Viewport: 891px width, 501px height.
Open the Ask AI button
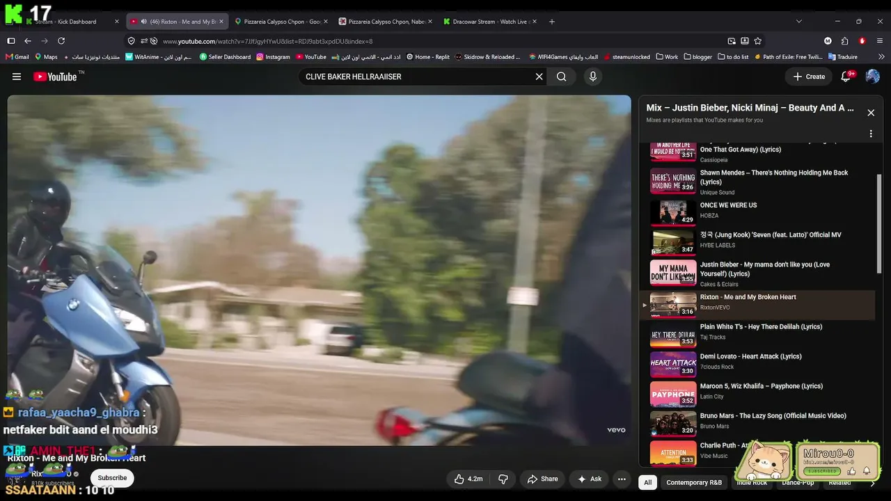pyautogui.click(x=589, y=479)
